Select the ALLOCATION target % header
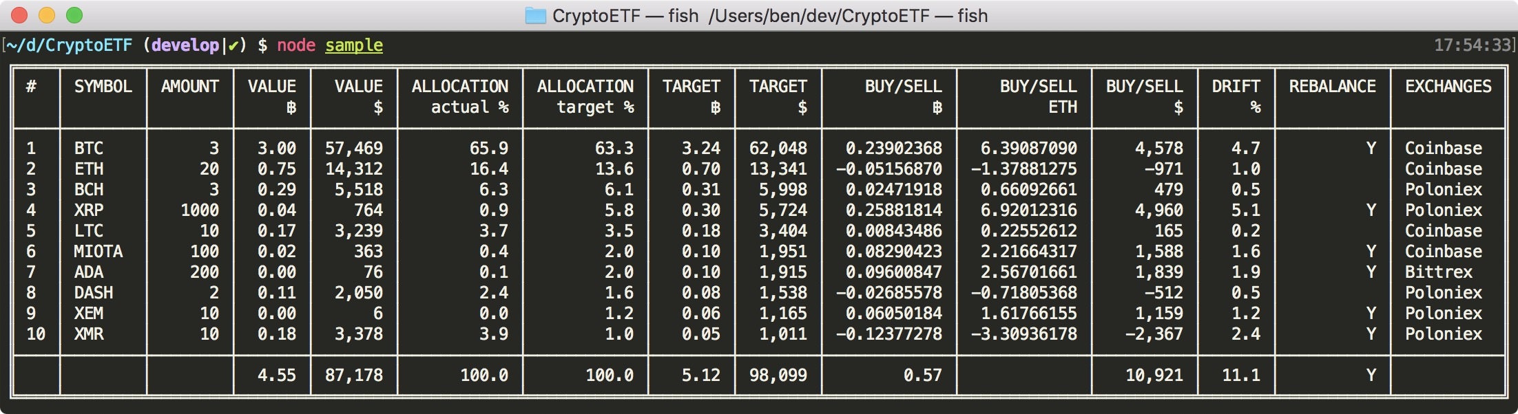The image size is (1518, 414). coord(585,96)
